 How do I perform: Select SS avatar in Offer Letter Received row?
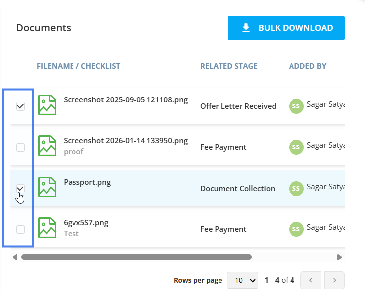[x=296, y=106]
